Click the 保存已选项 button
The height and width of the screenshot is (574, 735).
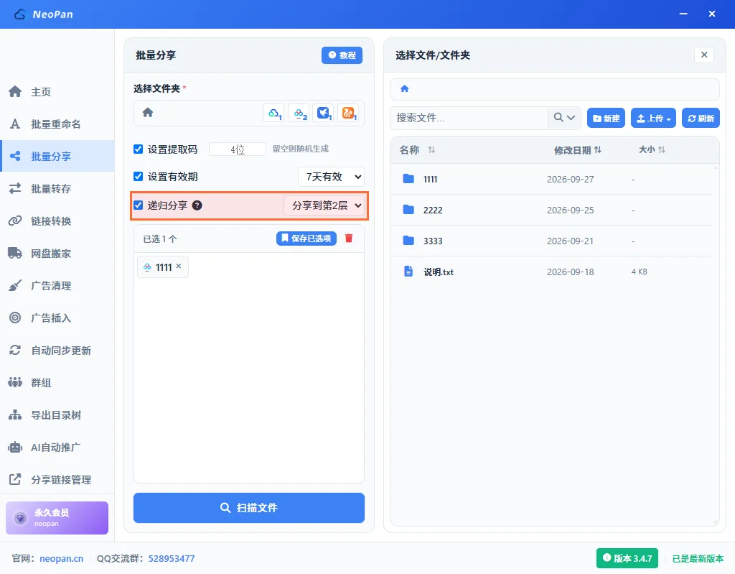(306, 239)
